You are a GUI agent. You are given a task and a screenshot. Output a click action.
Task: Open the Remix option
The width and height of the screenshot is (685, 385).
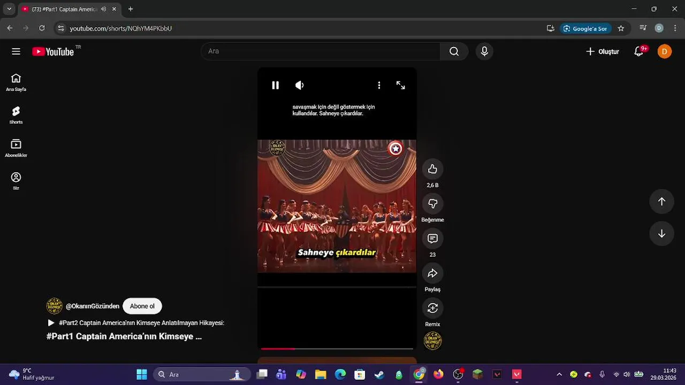tap(432, 308)
